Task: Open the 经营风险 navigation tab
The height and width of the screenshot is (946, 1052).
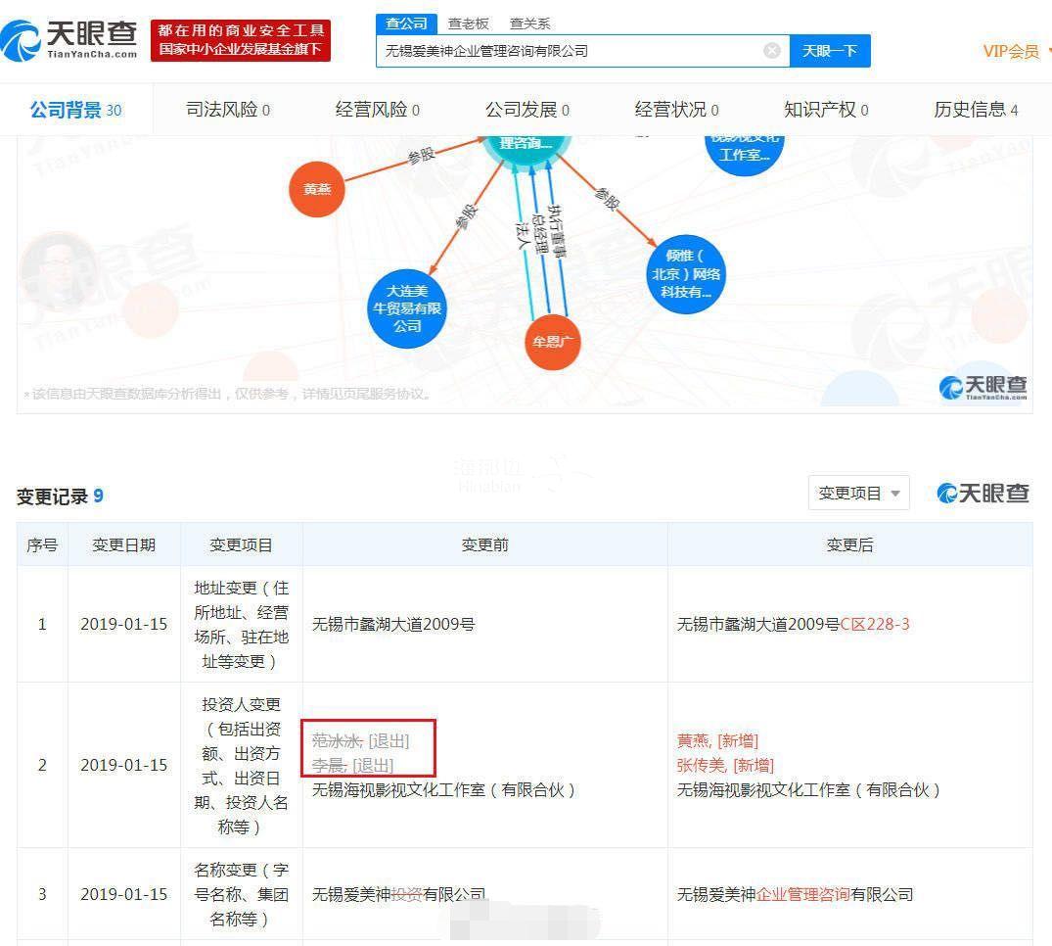Action: coord(377,110)
